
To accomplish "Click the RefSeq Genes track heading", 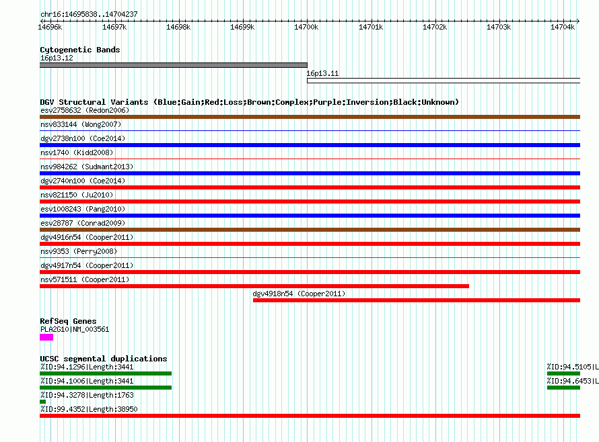I will (x=68, y=321).
